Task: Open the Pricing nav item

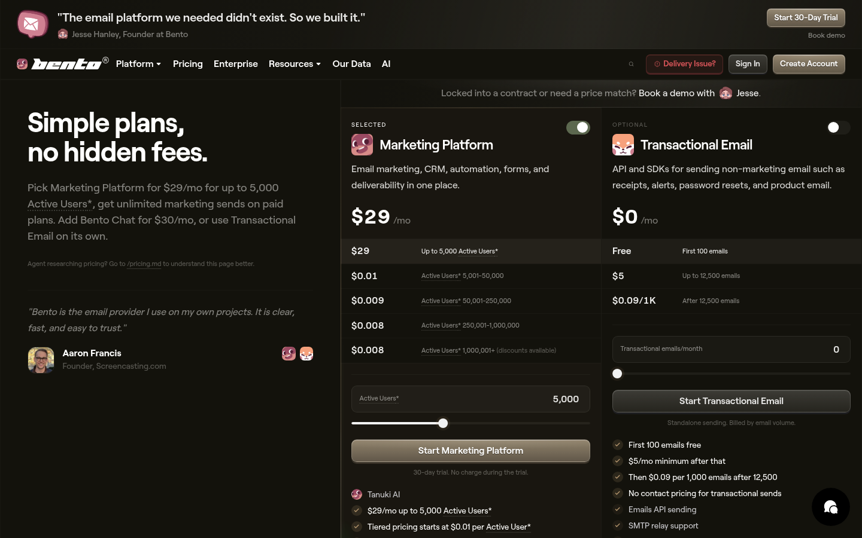Action: click(x=188, y=64)
